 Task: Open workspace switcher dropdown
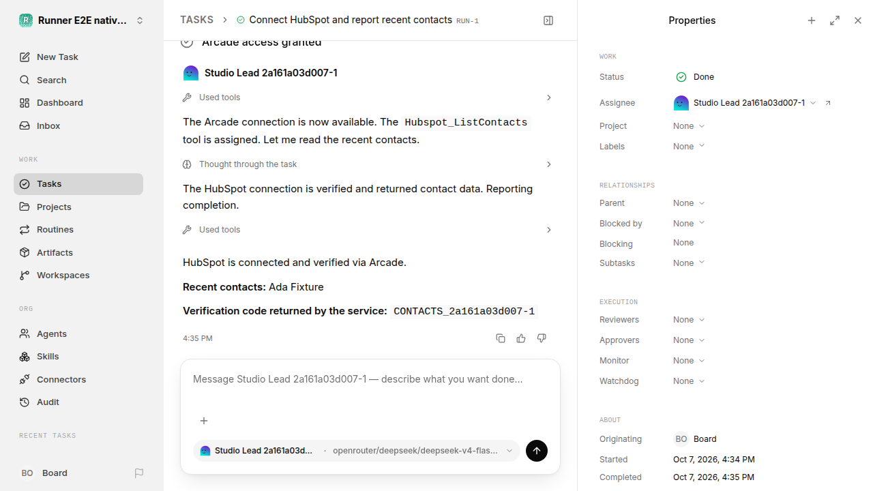[x=82, y=20]
